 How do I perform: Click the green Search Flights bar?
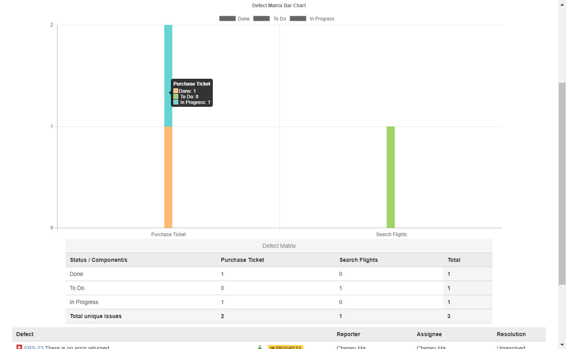[391, 177]
